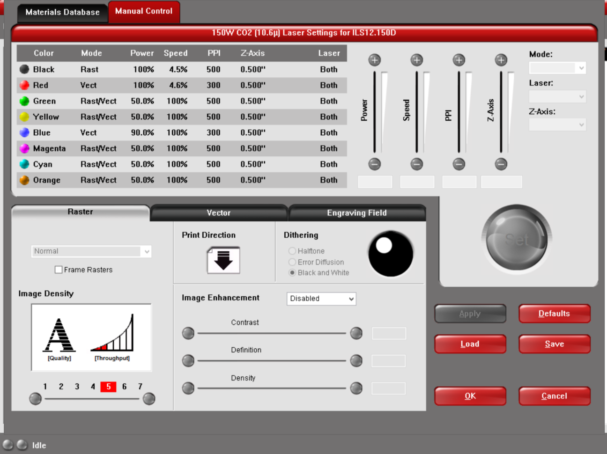Open the Laser dropdown on the right
This screenshot has height=454, width=607.
click(x=557, y=97)
